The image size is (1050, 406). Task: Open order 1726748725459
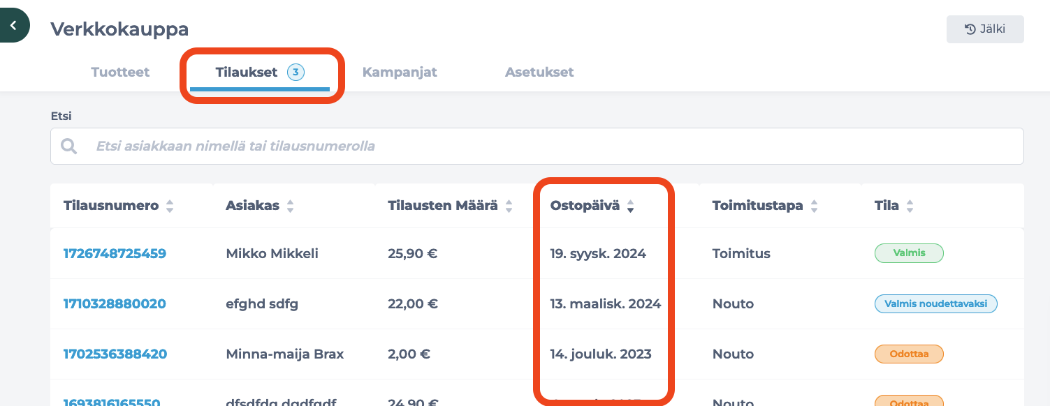[115, 253]
